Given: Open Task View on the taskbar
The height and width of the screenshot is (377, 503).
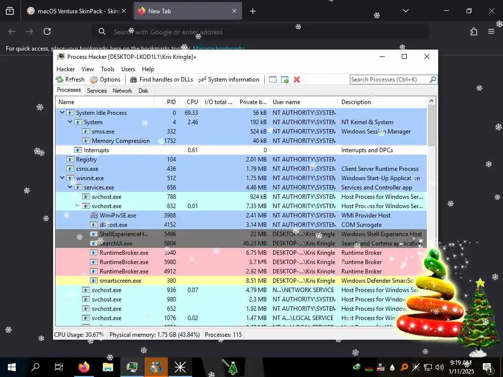Looking at the screenshot, I should pos(59,367).
